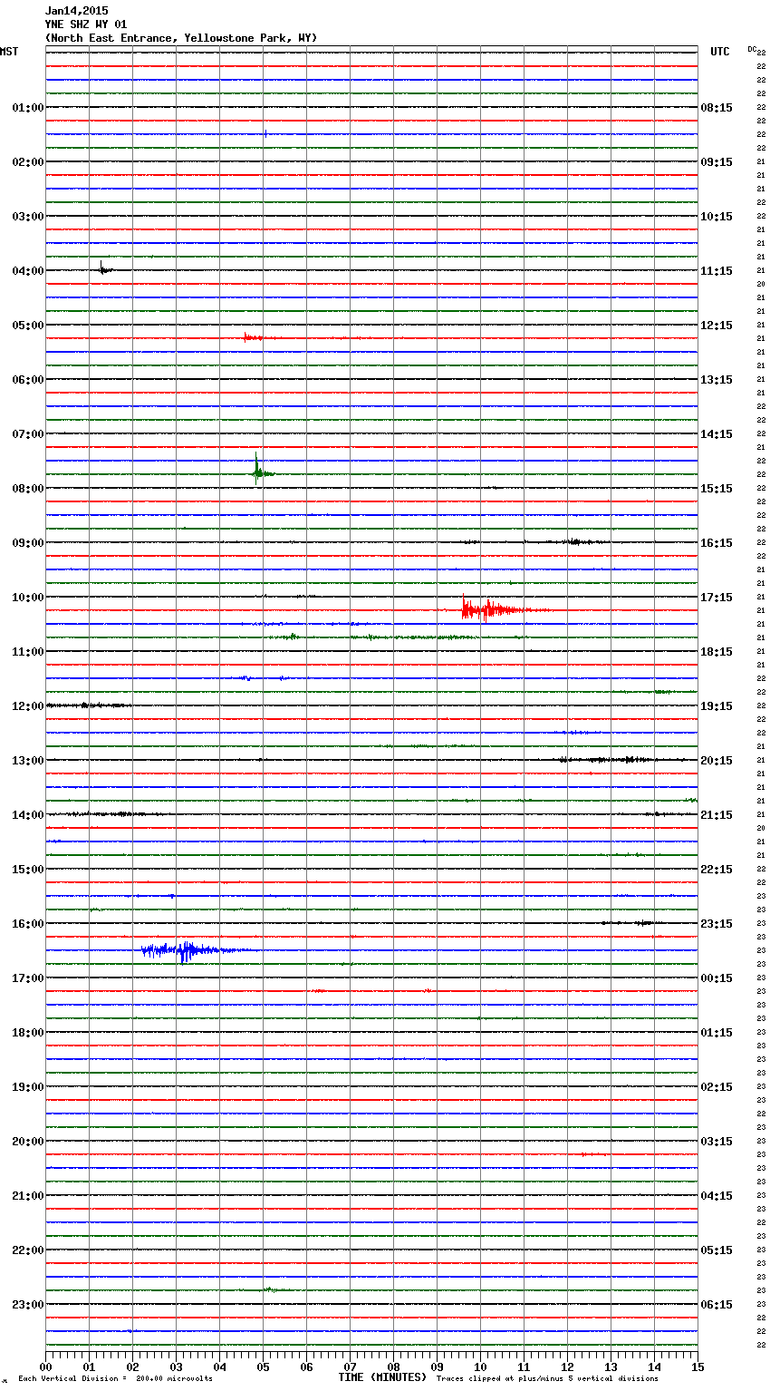The image size is (770, 1391).
Task: Select minute tick 08 on the bottom axis
Action: 393,1367
